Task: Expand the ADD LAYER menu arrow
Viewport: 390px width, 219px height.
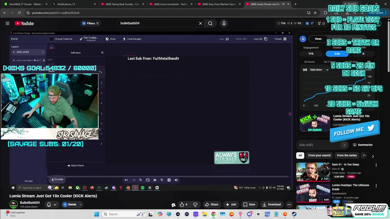Action: [43, 52]
